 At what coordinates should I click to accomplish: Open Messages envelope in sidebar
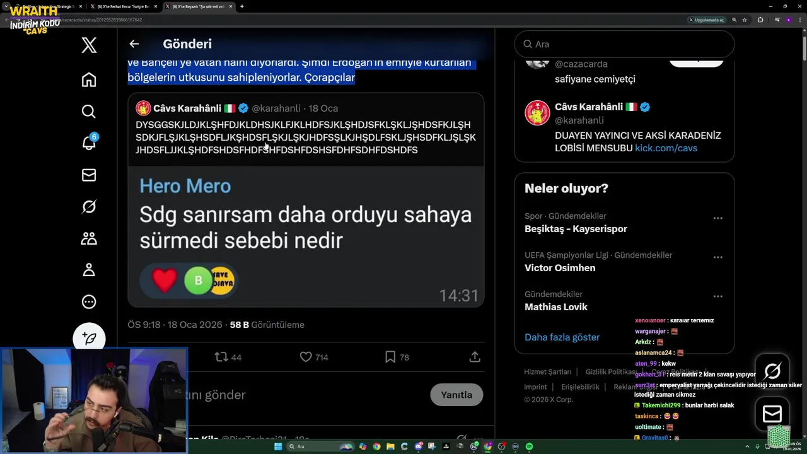(89, 175)
